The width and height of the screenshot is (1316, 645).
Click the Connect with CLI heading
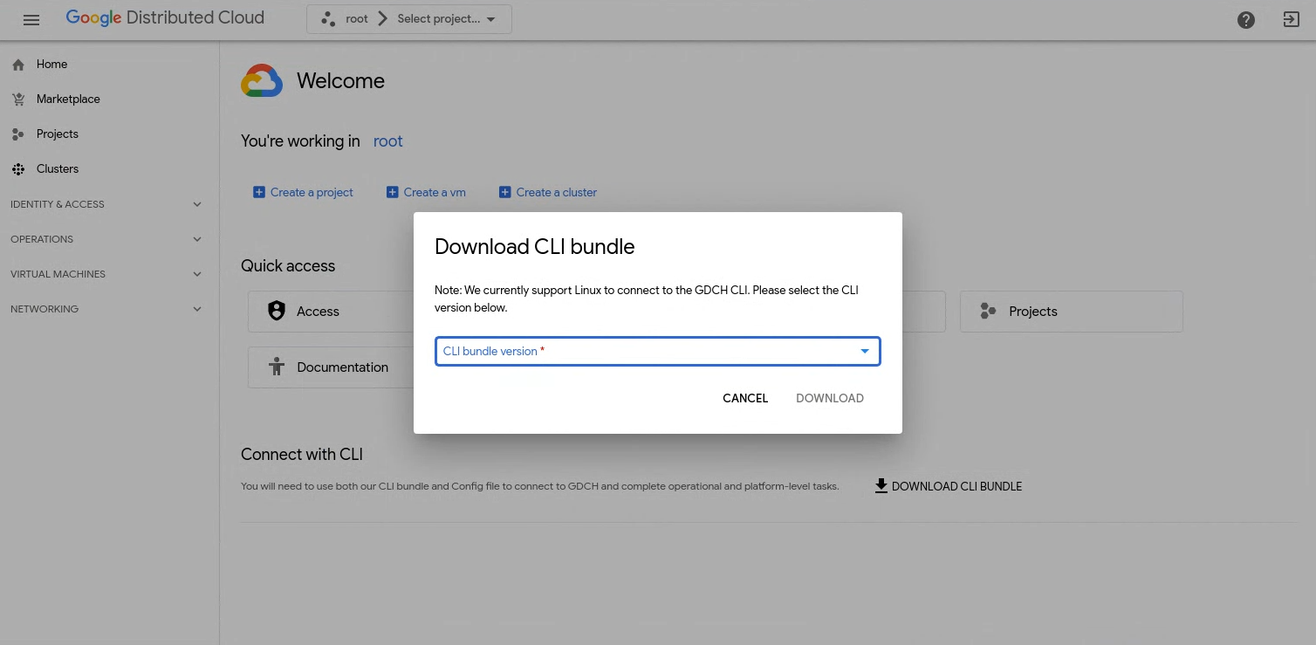pos(302,454)
